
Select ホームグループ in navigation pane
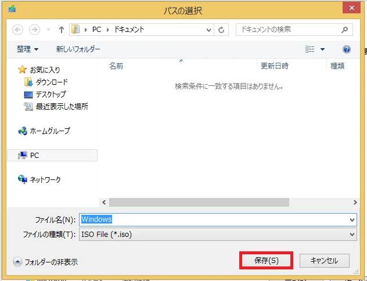50,131
